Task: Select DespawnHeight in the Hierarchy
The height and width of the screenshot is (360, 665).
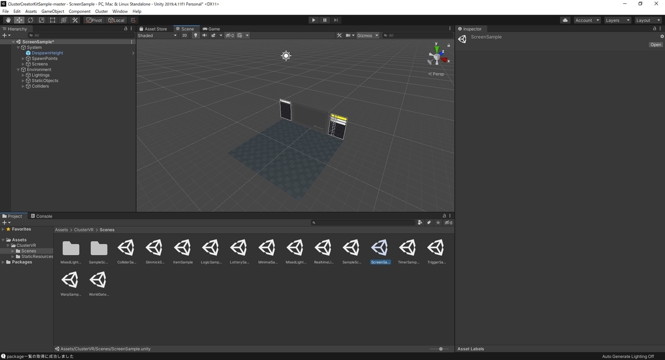Action: (x=47, y=53)
